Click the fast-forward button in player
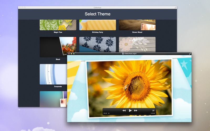The height and width of the screenshot is (131, 210). pyautogui.click(x=136, y=111)
